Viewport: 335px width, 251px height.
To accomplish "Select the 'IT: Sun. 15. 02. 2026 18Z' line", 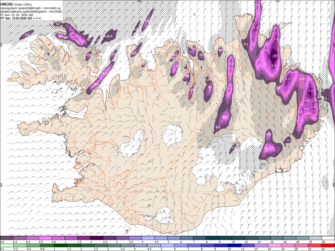I will coord(16,15).
